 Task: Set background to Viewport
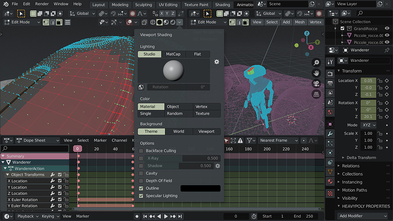pyautogui.click(x=206, y=131)
